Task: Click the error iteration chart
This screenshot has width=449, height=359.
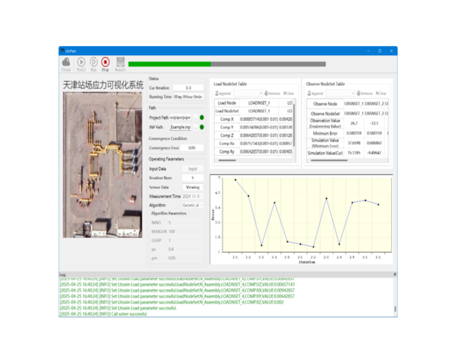Action: pyautogui.click(x=302, y=219)
